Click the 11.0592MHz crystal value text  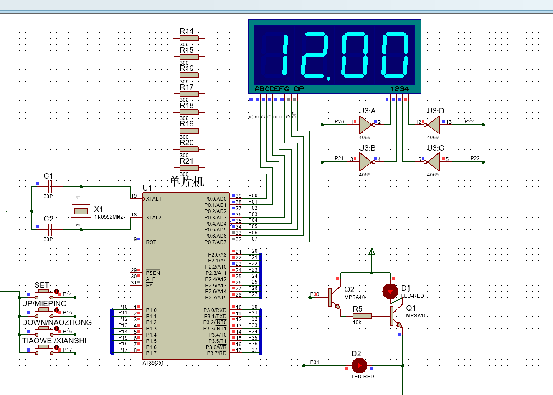point(109,217)
